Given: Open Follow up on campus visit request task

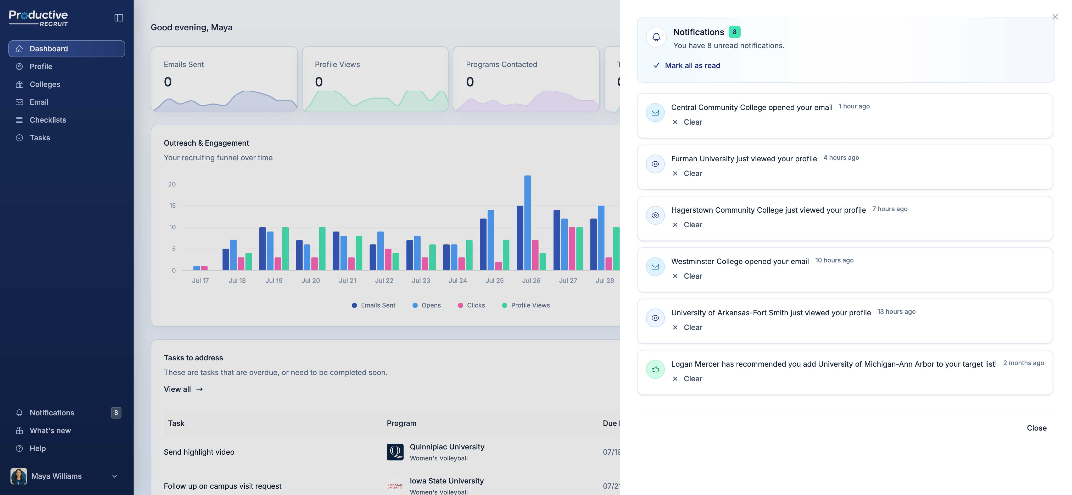Looking at the screenshot, I should pyautogui.click(x=223, y=486).
